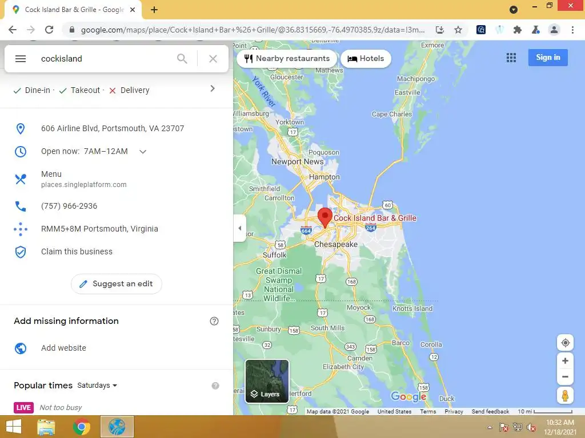This screenshot has width=585, height=438.
Task: Open a new browser tab
Action: 154,10
